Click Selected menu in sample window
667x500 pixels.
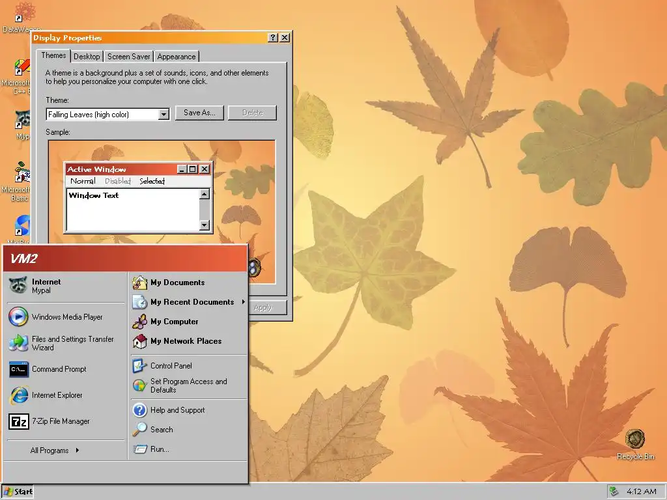pos(152,181)
